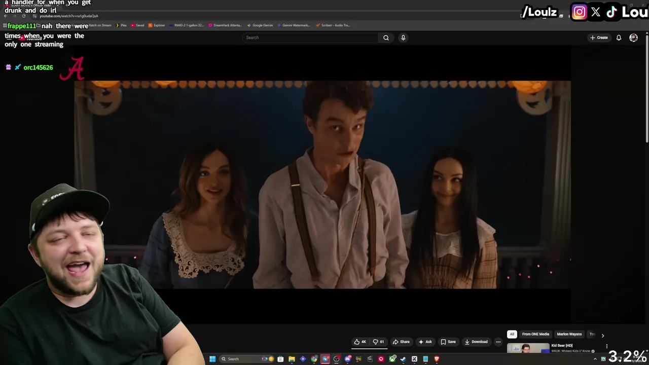Image resolution: width=649 pixels, height=365 pixels.
Task: Click the video player area
Action: point(322,185)
